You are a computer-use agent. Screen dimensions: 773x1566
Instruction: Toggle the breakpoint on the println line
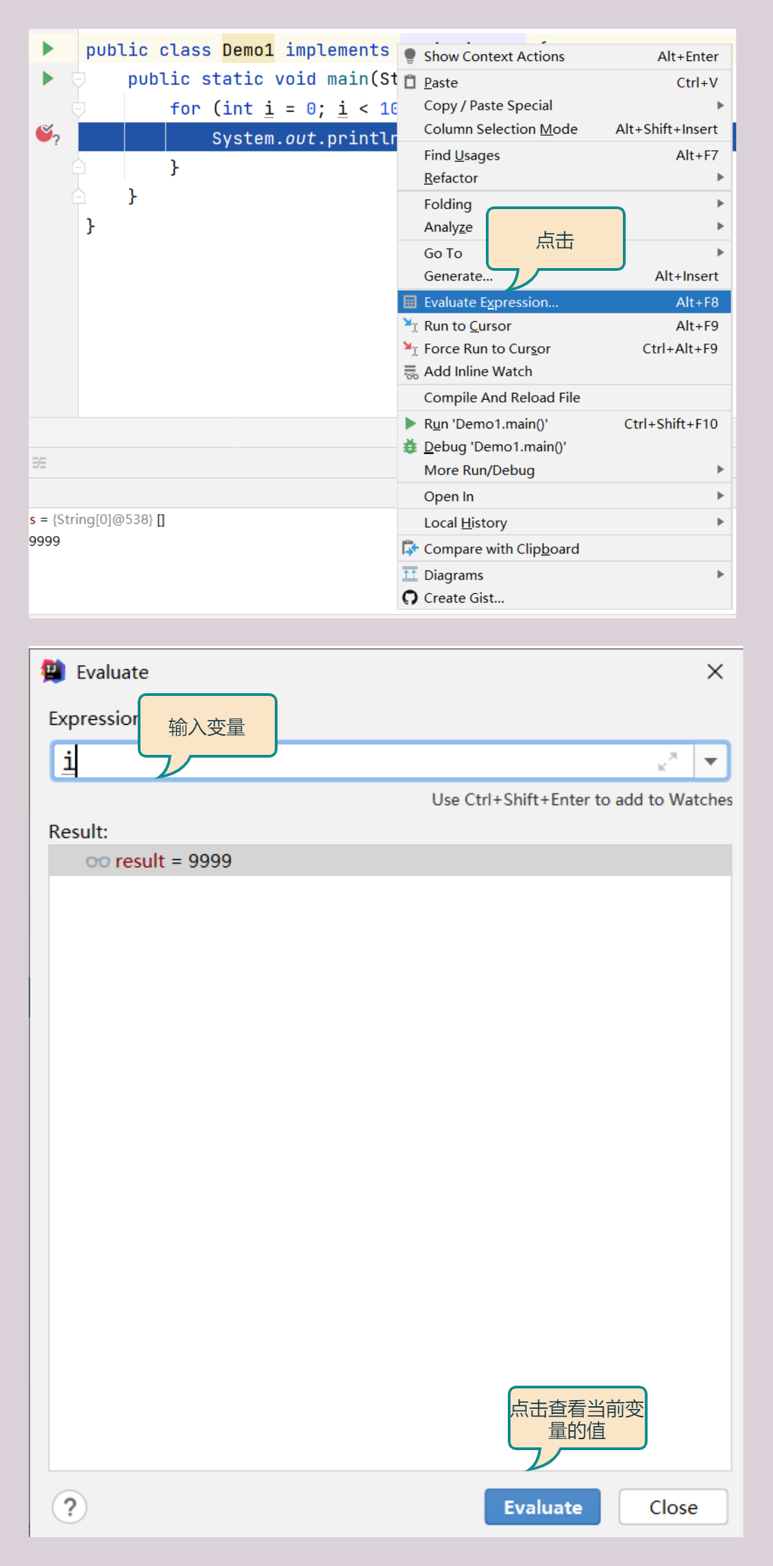45,134
